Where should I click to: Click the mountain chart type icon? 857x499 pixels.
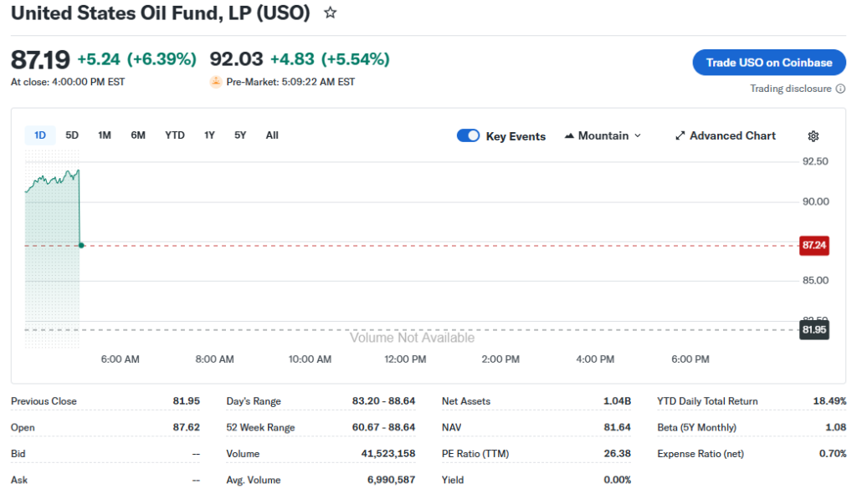point(570,136)
